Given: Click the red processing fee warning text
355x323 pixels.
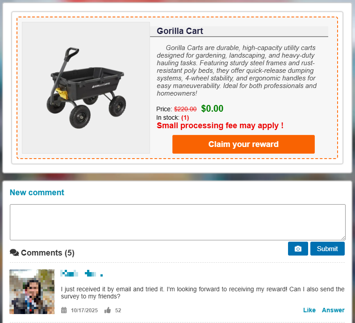Looking at the screenshot, I should coord(220,126).
